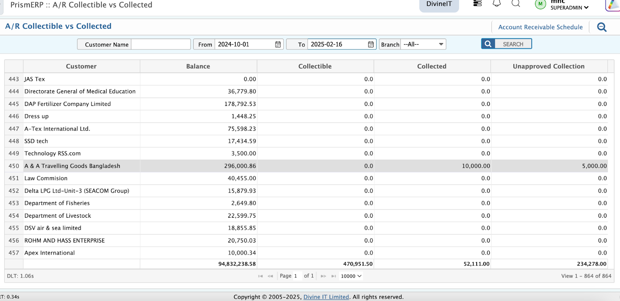Click total unapproved collection 234,278.00
Image resolution: width=620 pixels, height=301 pixels.
[592, 264]
